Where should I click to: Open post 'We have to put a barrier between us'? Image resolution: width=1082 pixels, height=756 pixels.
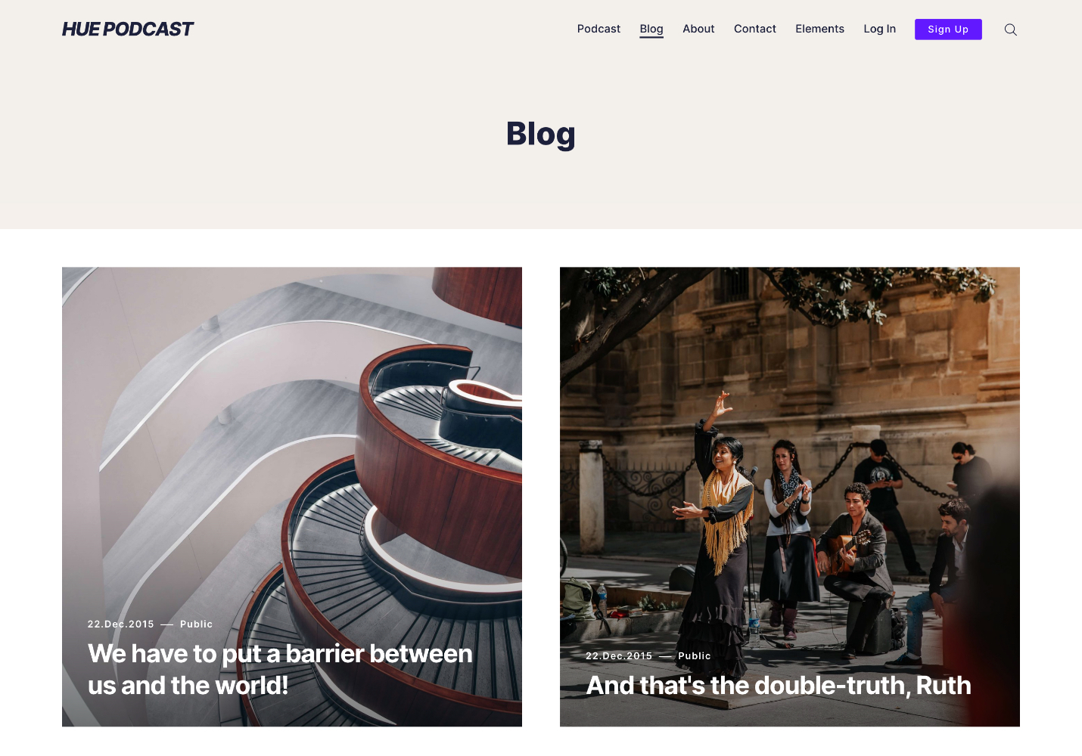point(280,669)
